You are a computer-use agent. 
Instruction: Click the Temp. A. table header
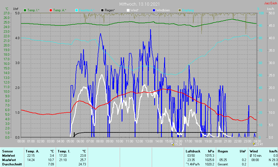pyautogui.click(x=33, y=151)
